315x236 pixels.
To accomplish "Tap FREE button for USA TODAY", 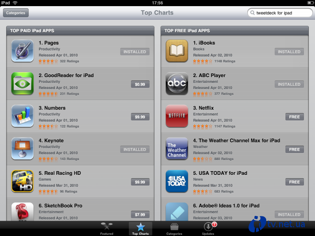I will tap(294, 182).
